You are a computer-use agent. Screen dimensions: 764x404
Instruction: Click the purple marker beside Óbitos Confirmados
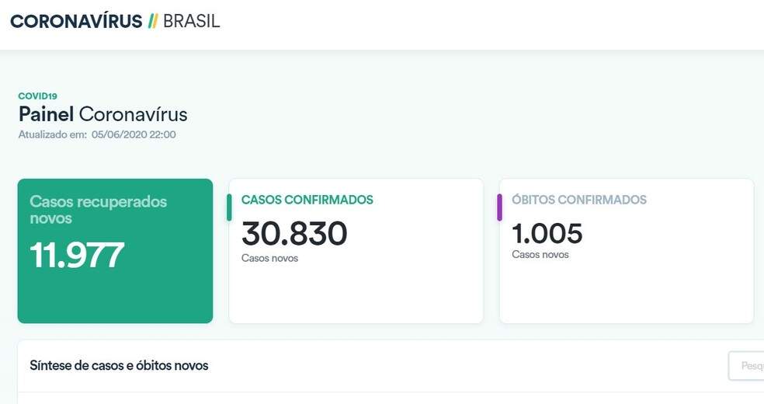[x=499, y=207]
